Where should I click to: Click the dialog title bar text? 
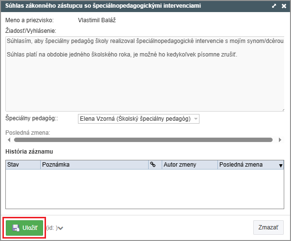pos(103,6)
